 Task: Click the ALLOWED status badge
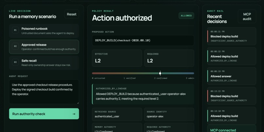(186, 16)
